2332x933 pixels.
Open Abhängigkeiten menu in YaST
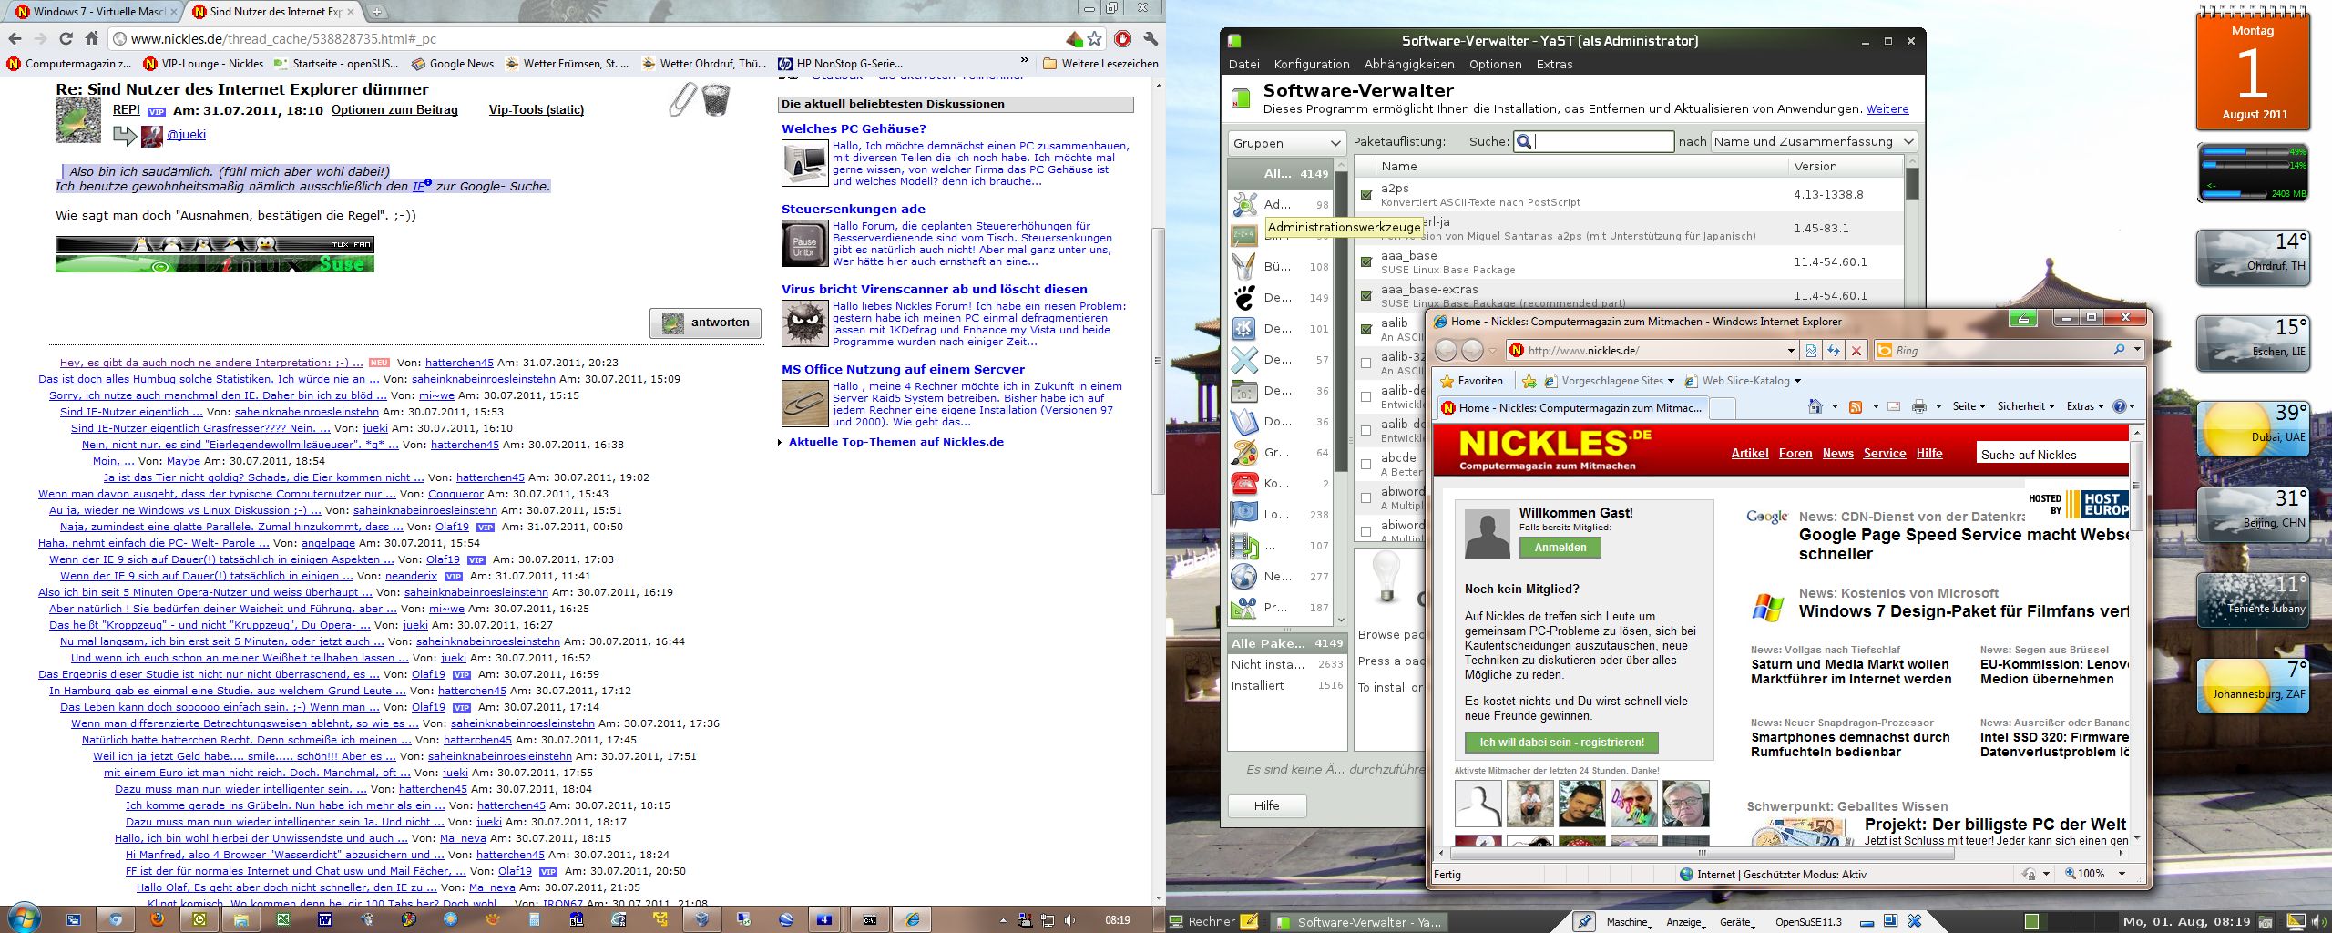[x=1409, y=64]
